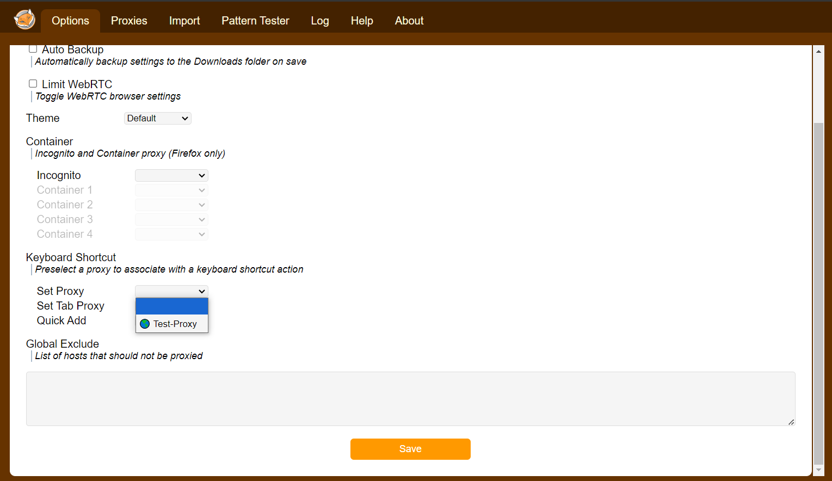Click the Quick Add label
832x481 pixels.
tap(61, 320)
